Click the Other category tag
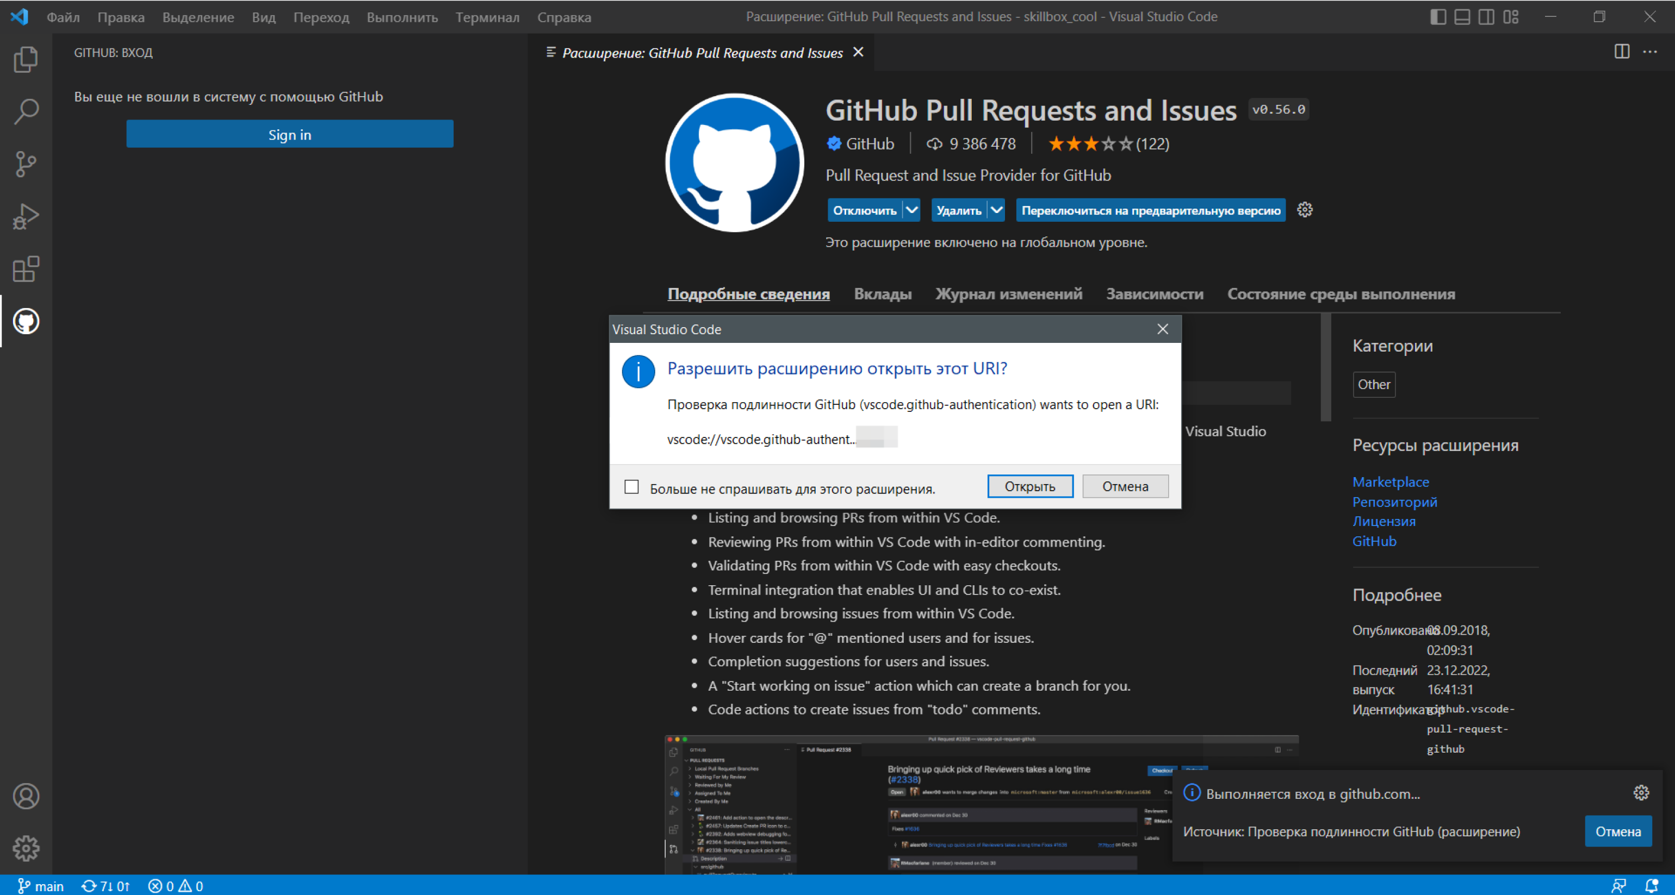This screenshot has width=1675, height=895. tap(1373, 384)
